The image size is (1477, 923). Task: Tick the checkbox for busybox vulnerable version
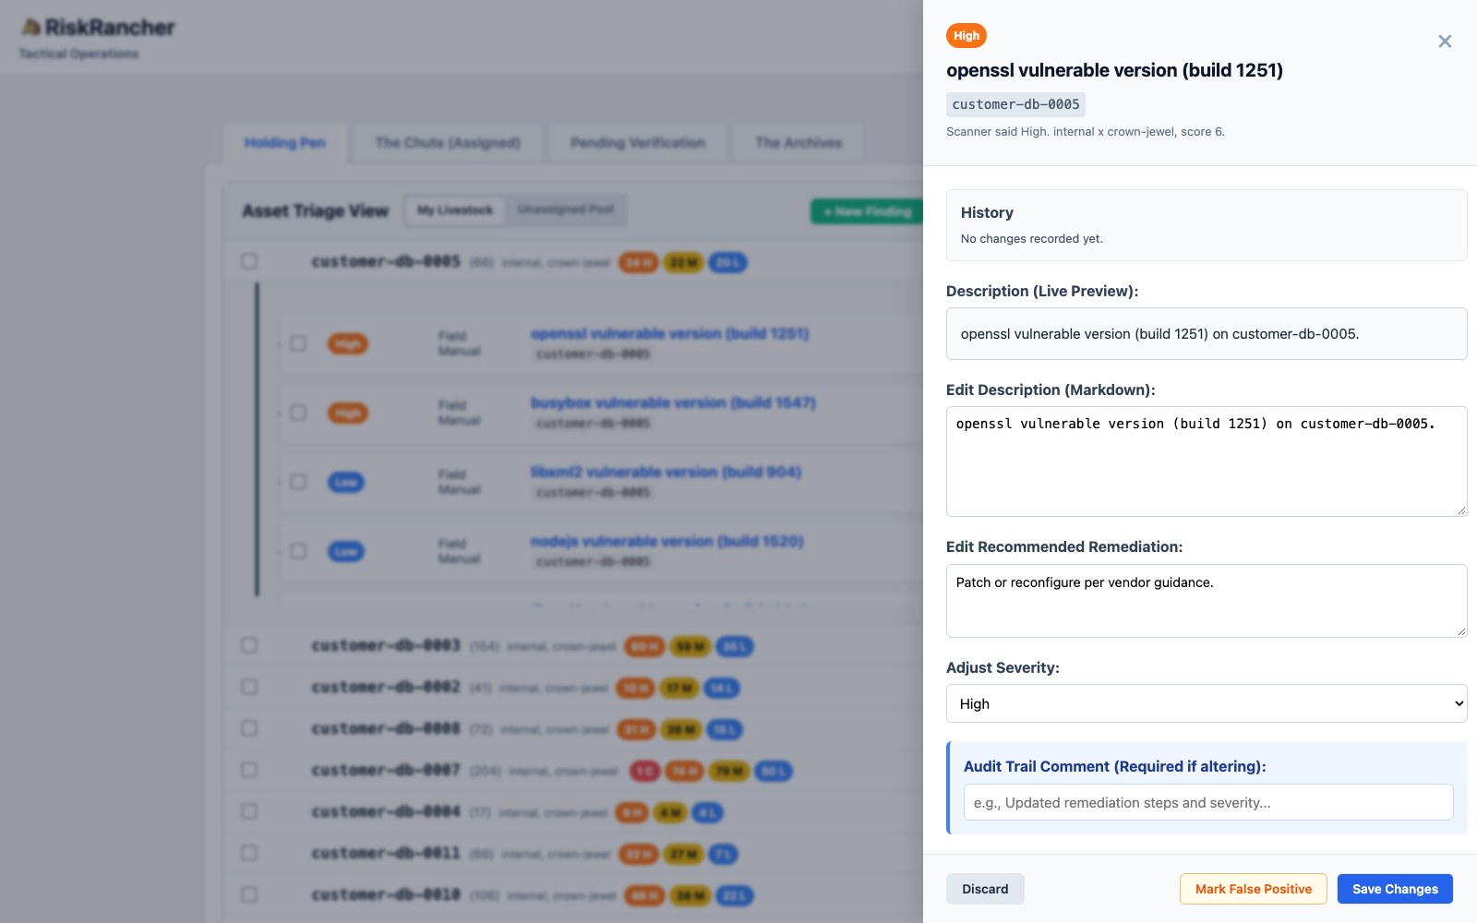coord(298,413)
